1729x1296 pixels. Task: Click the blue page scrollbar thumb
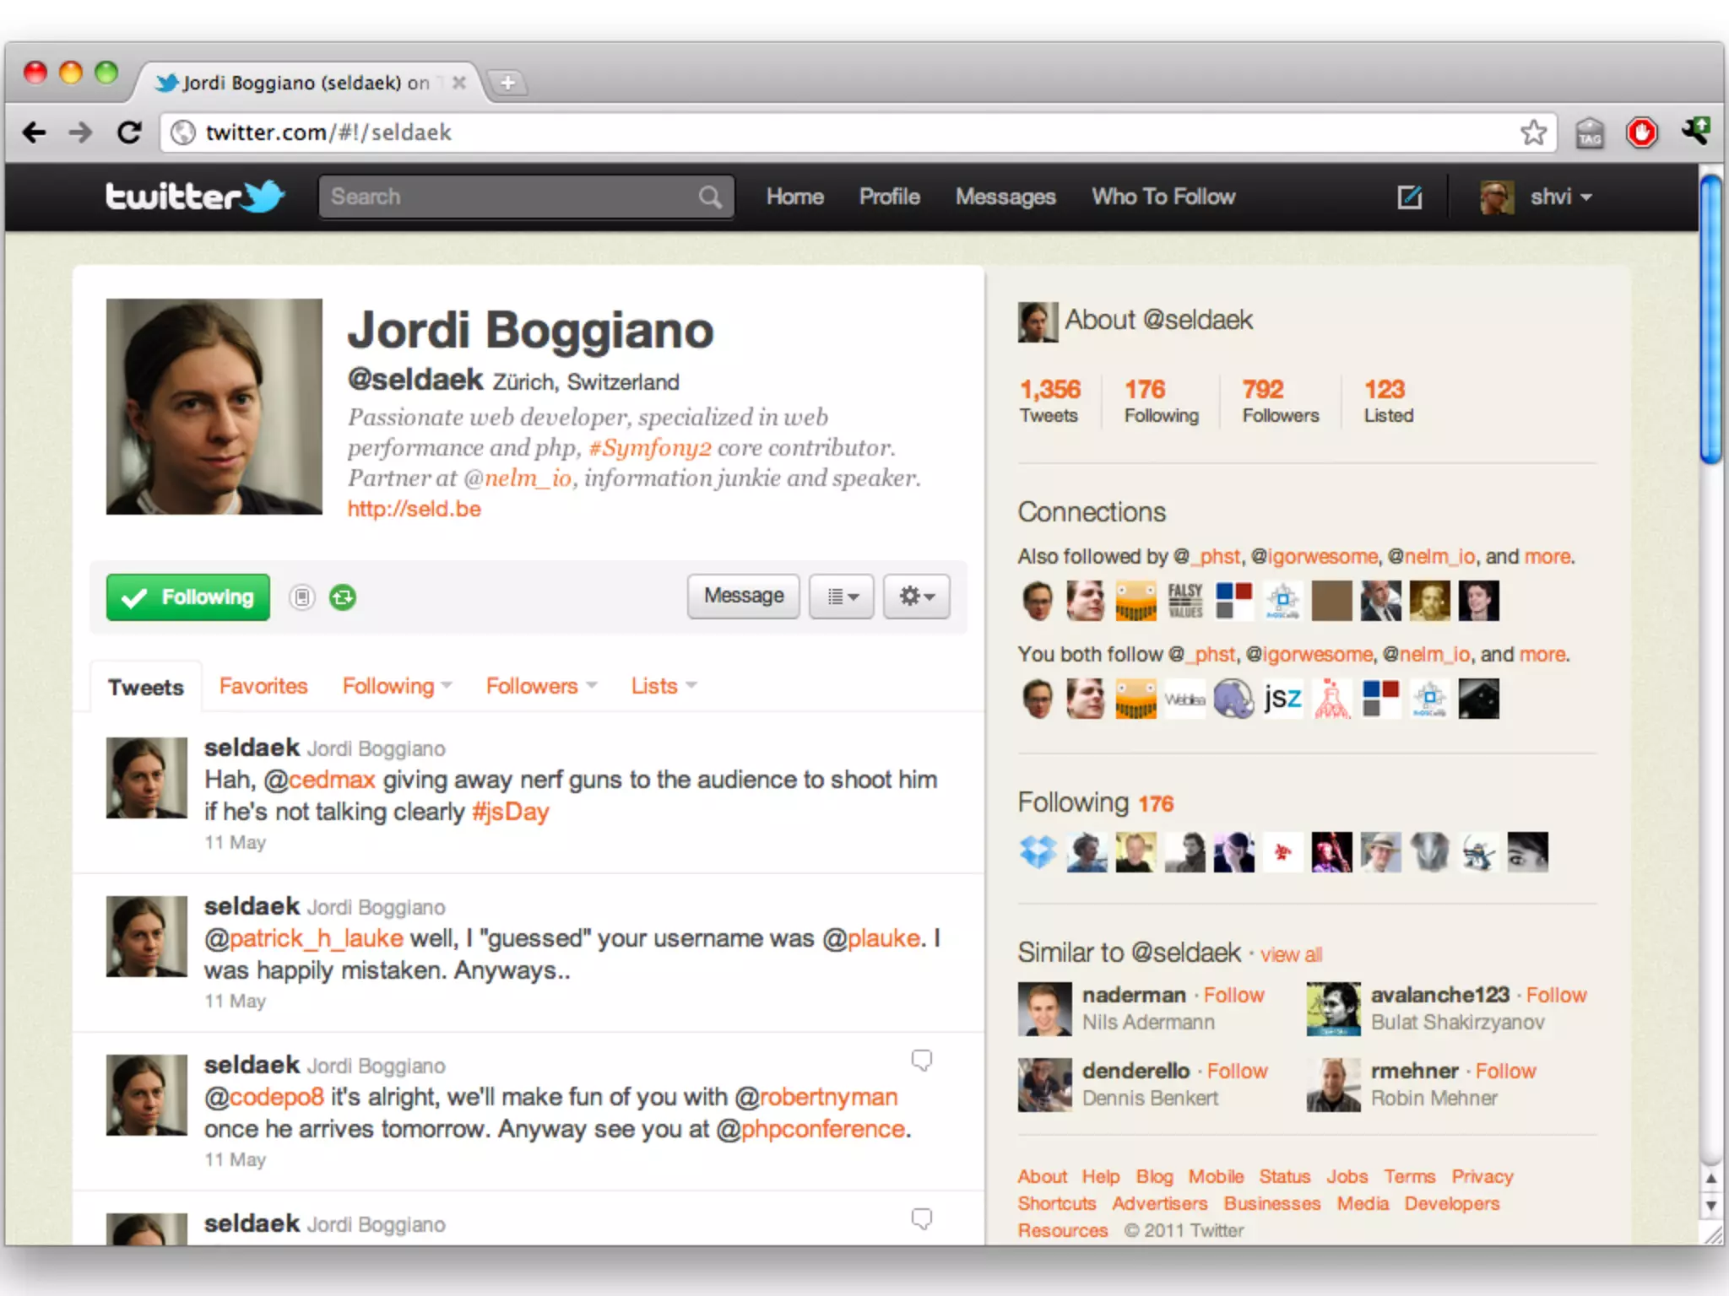click(1710, 321)
